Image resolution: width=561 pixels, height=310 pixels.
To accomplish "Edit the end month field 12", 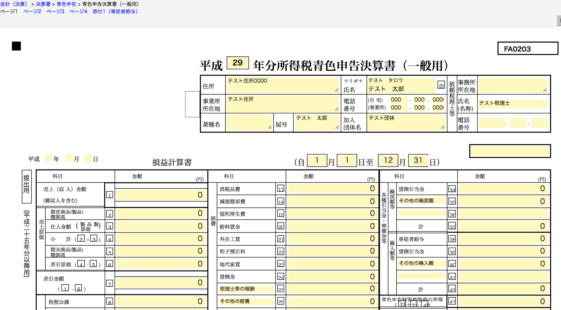I will point(388,160).
